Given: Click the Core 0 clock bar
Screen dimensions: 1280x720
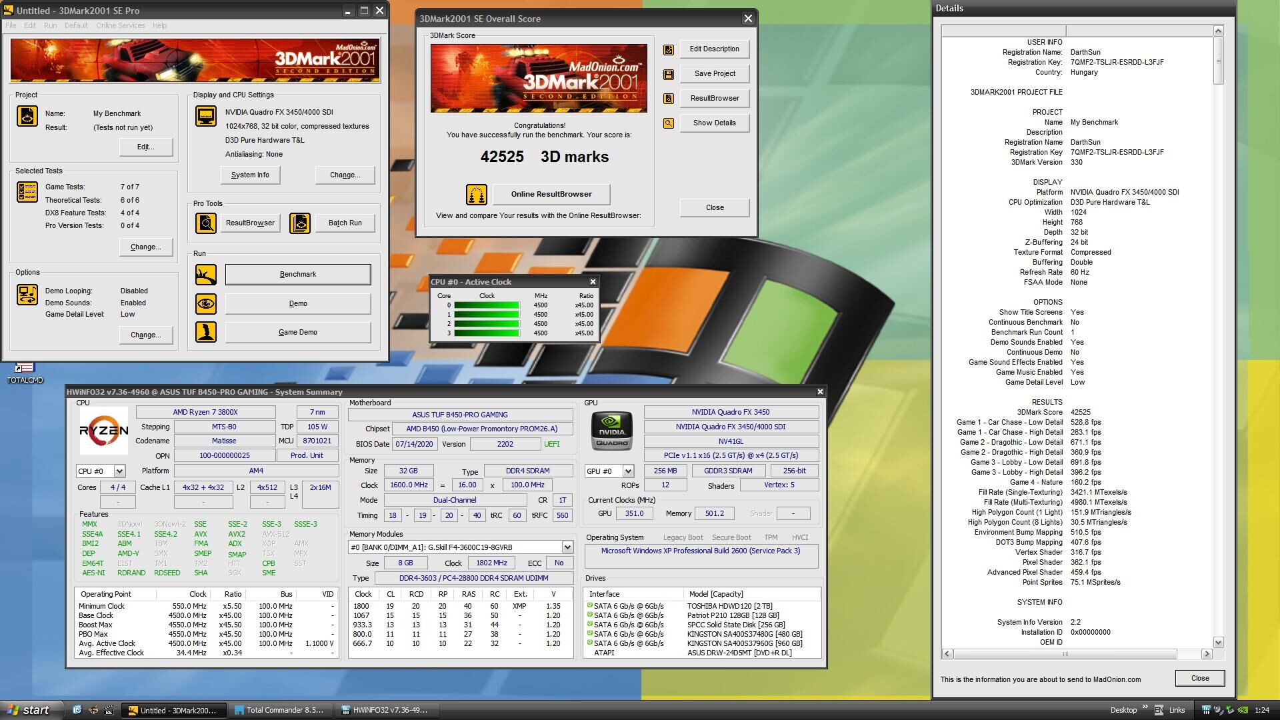Looking at the screenshot, I should (487, 305).
